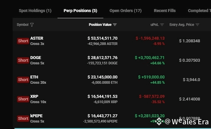Click the Short badge for ETH
Image resolution: width=211 pixels, height=129 pixels.
[23, 80]
